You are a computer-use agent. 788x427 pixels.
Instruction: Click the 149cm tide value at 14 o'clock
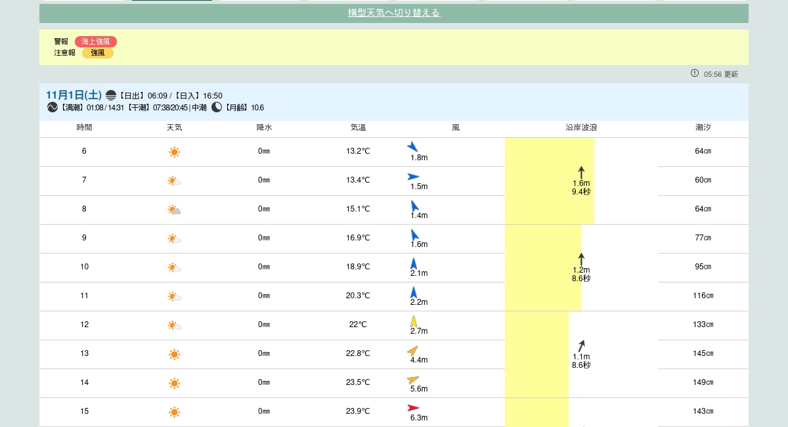703,382
